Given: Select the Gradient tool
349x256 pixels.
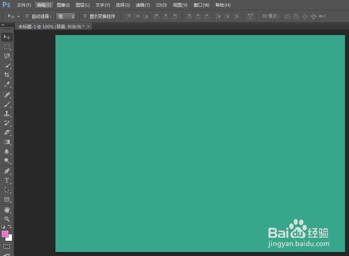Looking at the screenshot, I should pos(7,142).
